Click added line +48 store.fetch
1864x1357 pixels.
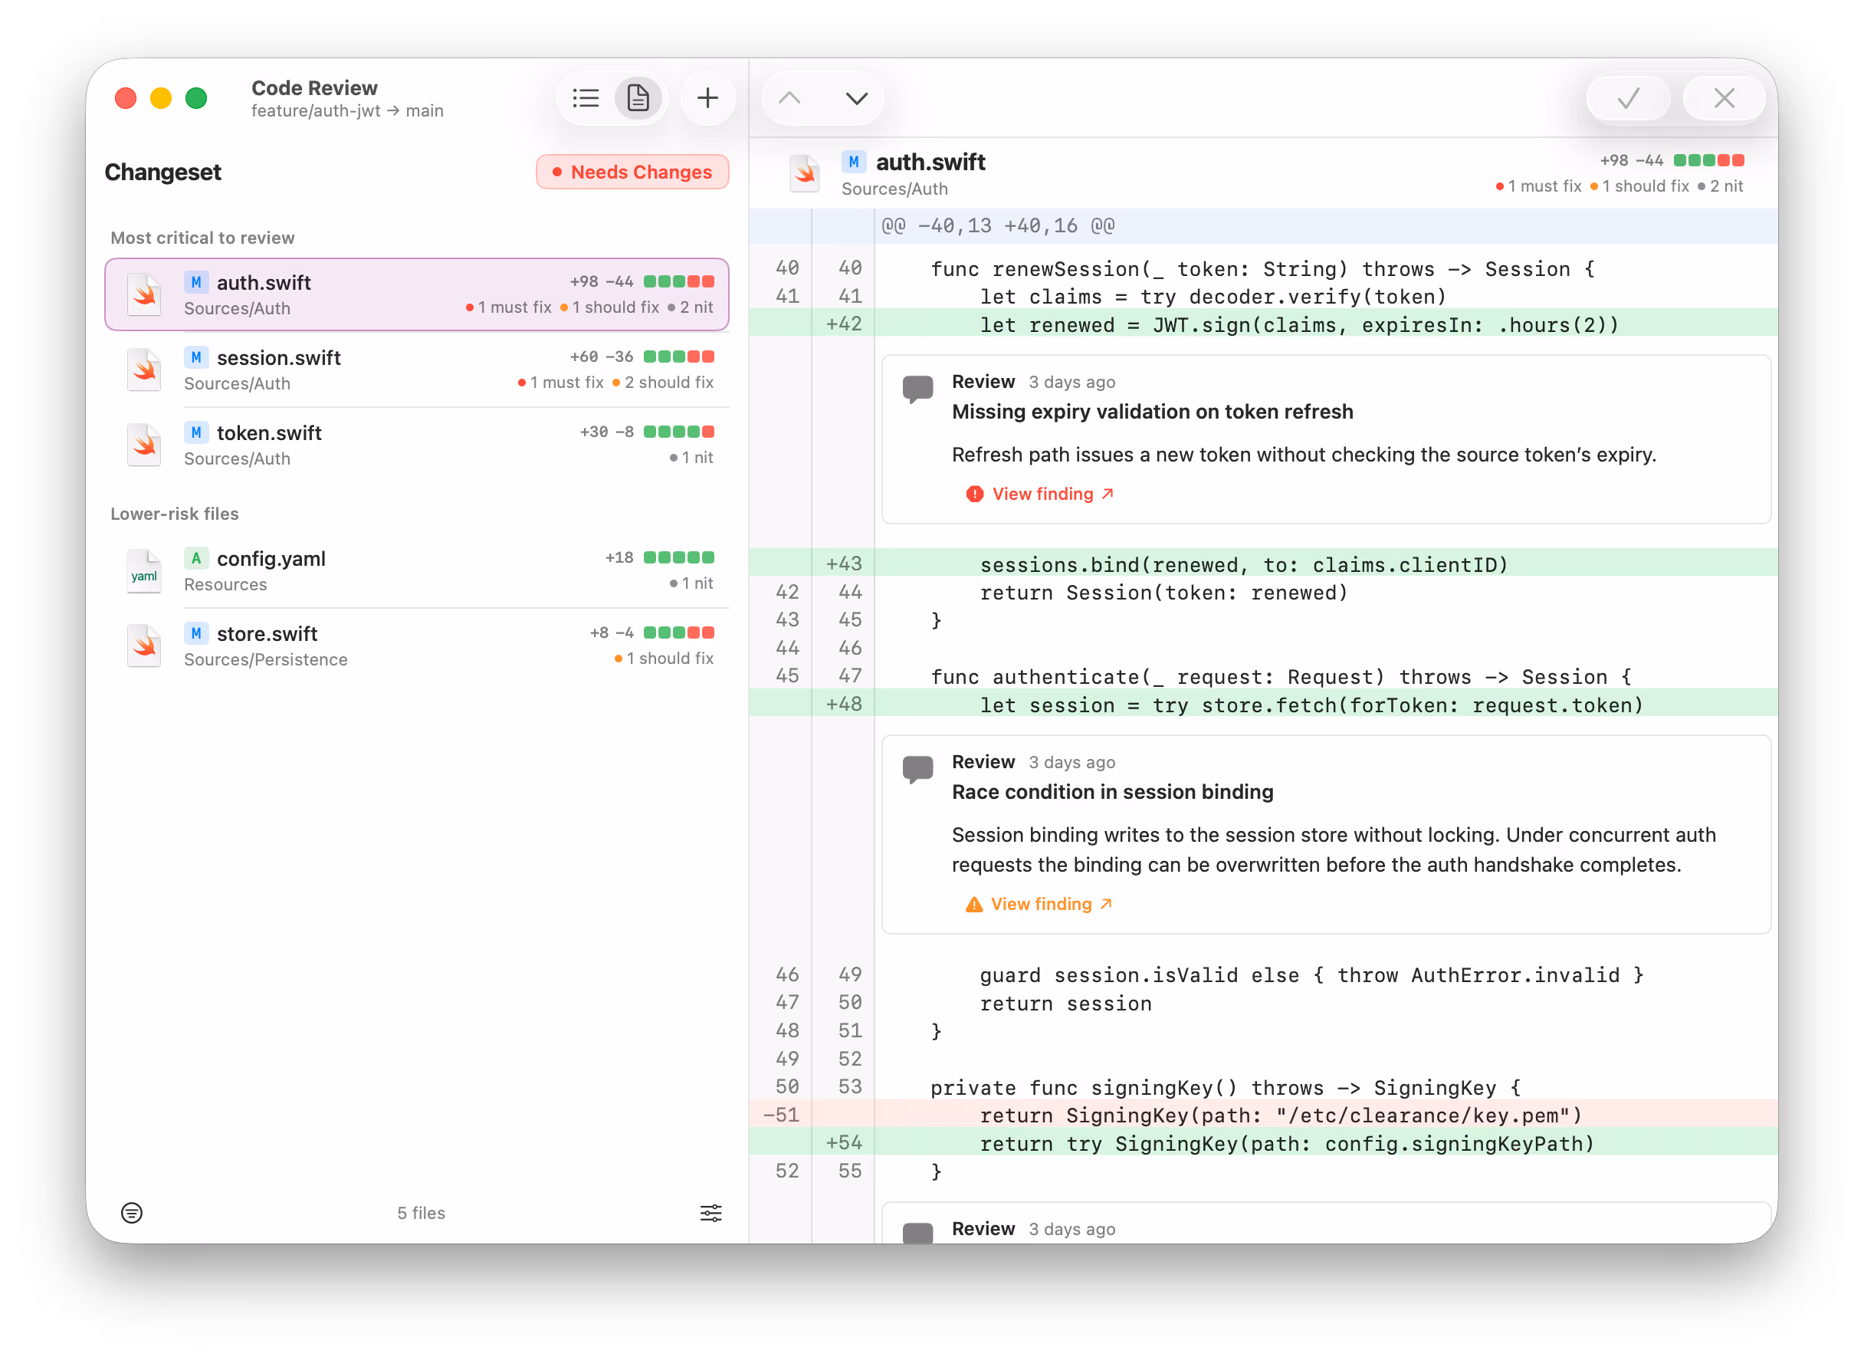point(1262,705)
